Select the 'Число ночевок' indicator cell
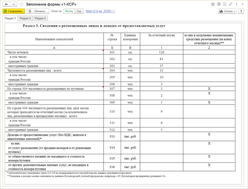 [54, 52]
